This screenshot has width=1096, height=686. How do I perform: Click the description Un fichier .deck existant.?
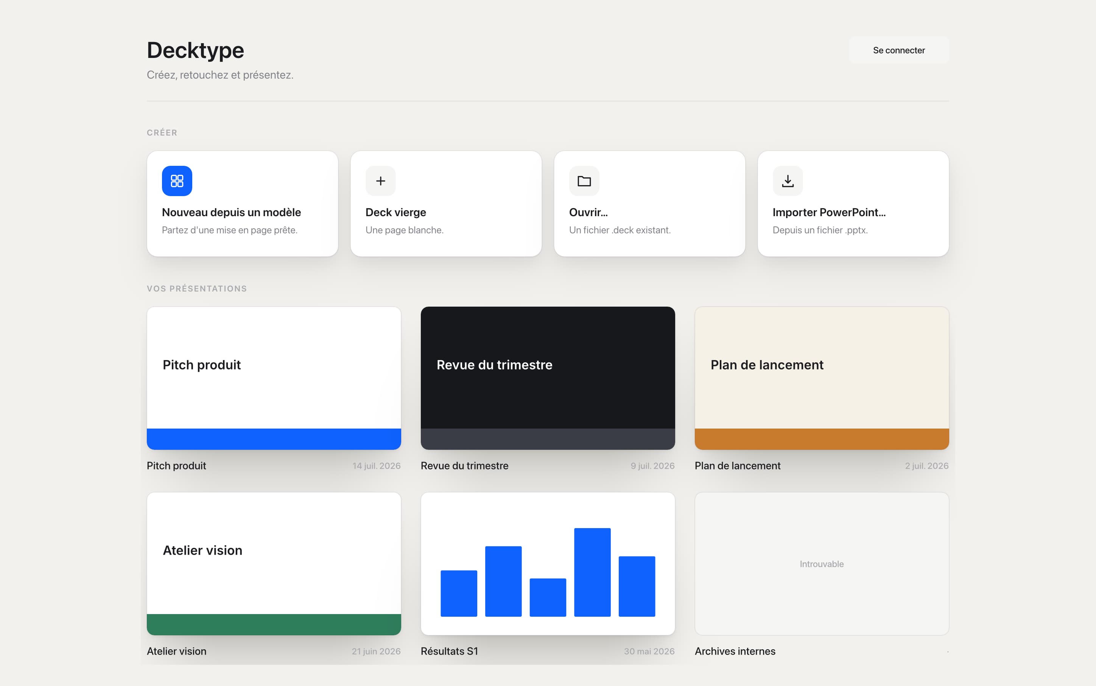click(x=620, y=230)
